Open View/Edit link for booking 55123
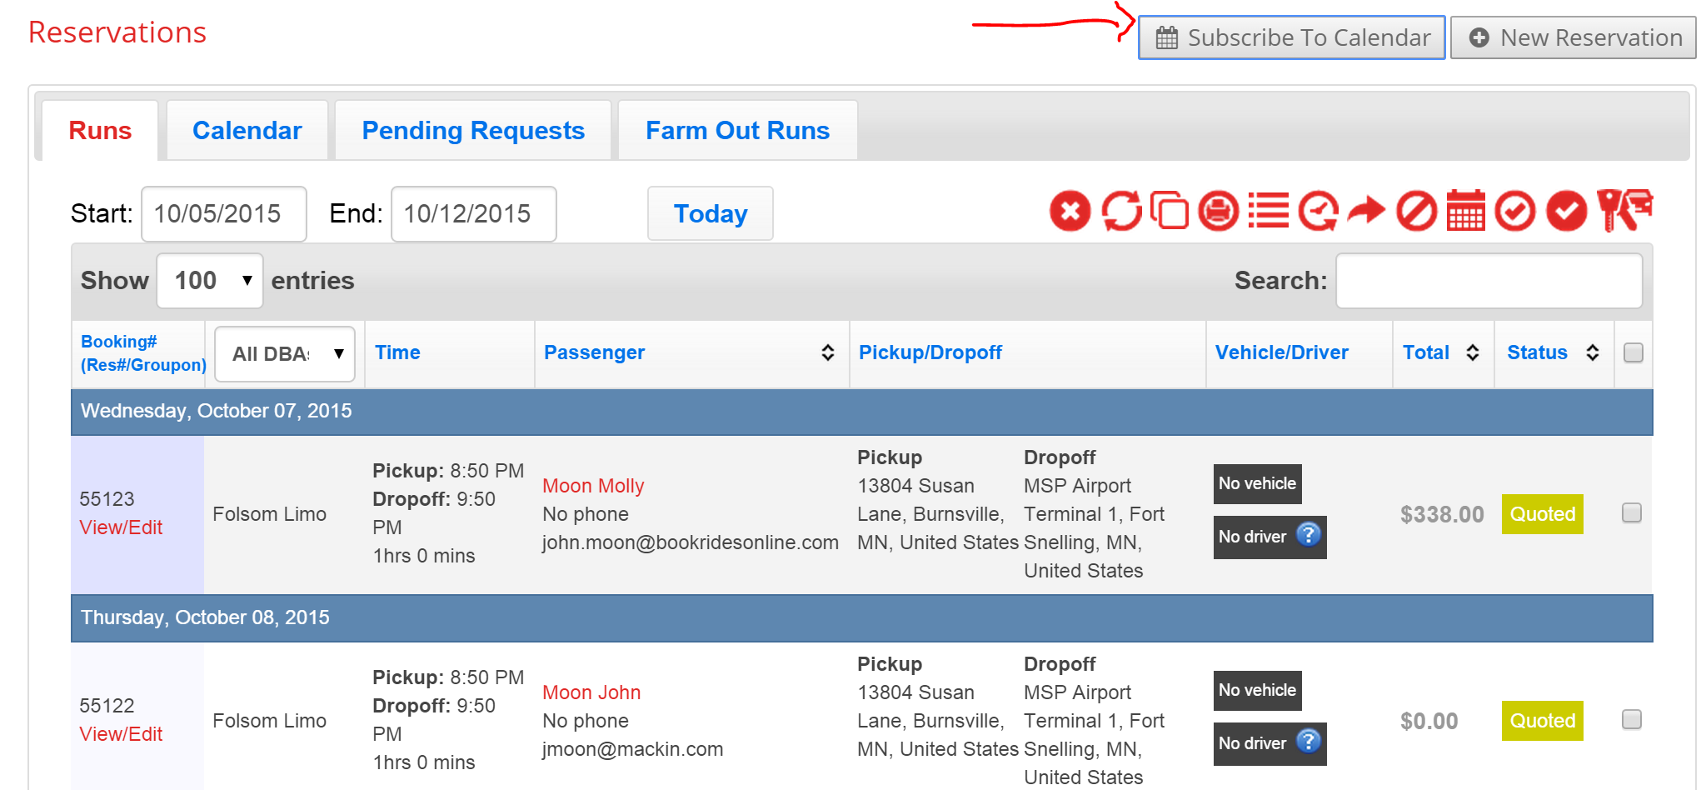Screen dimensions: 1701x790 coord(121,527)
